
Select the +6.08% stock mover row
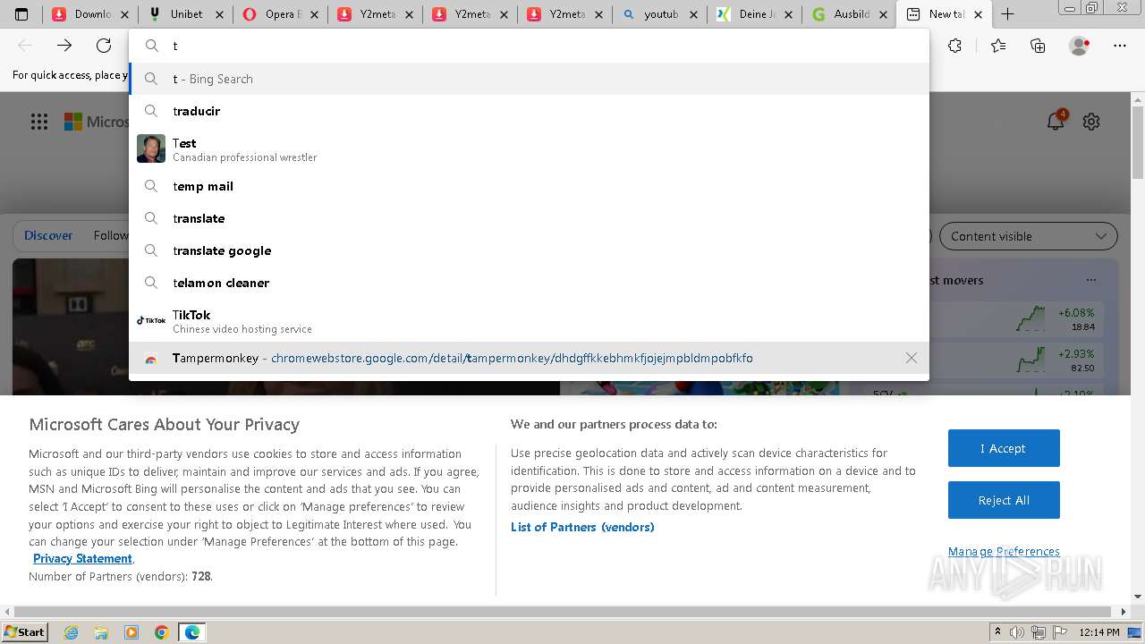[986, 319]
